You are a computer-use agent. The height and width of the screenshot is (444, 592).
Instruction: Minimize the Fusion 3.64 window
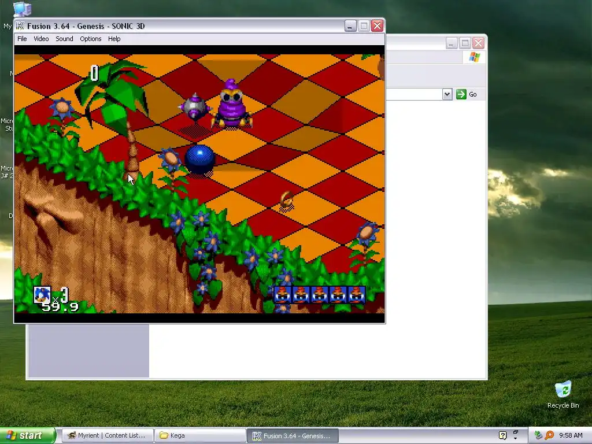(x=350, y=25)
